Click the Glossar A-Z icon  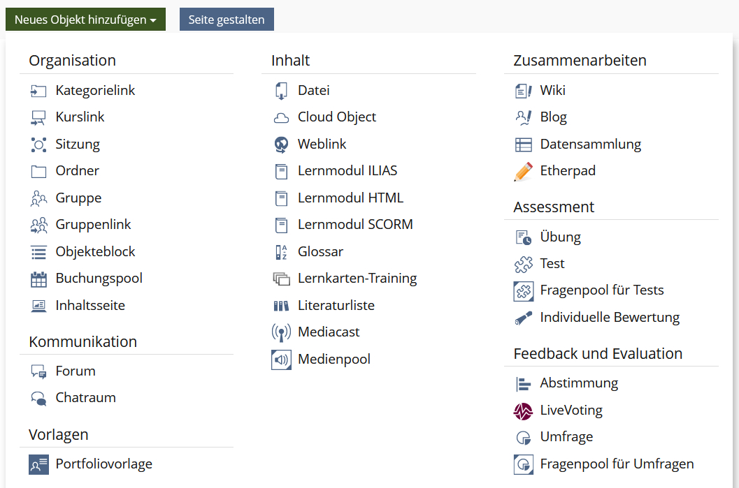[x=281, y=252]
